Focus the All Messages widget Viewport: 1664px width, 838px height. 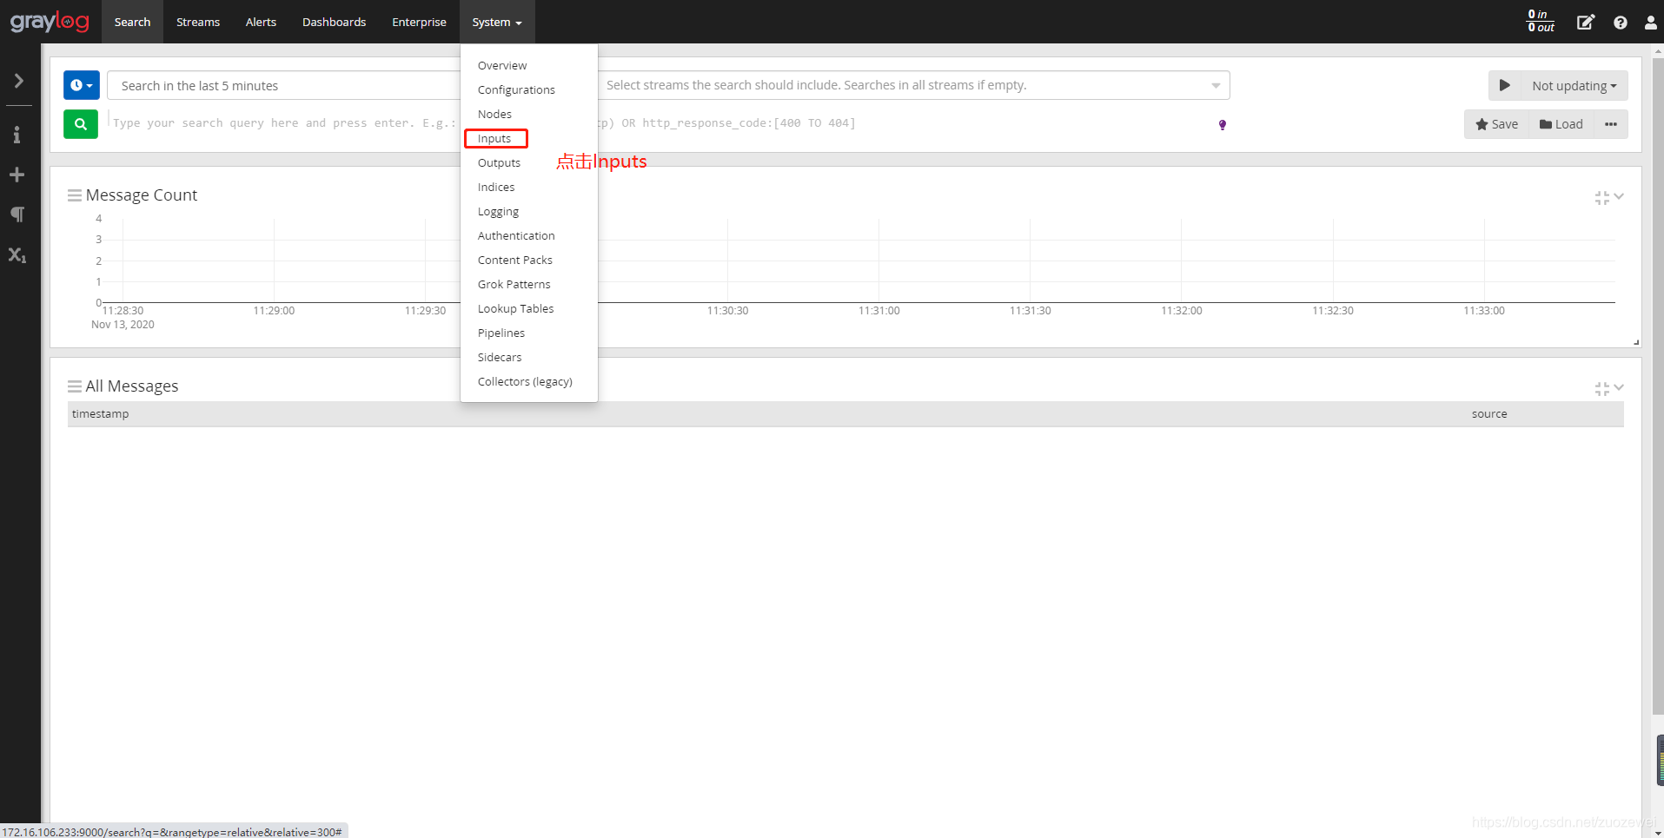click(1602, 389)
